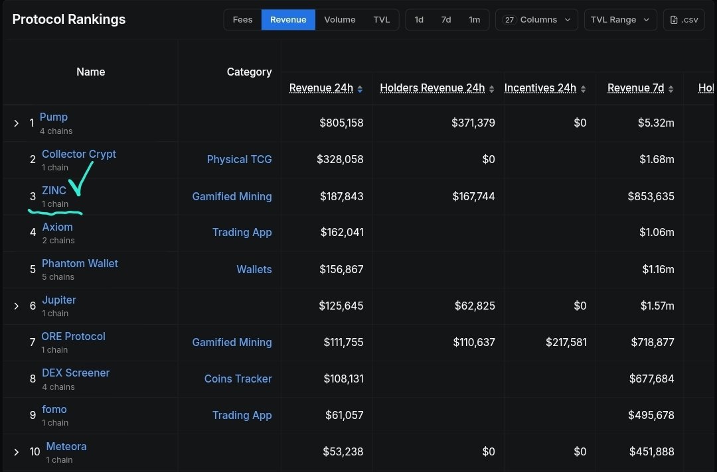This screenshot has width=717, height=472.
Task: Open the DEX Screener protocol link
Action: click(76, 373)
